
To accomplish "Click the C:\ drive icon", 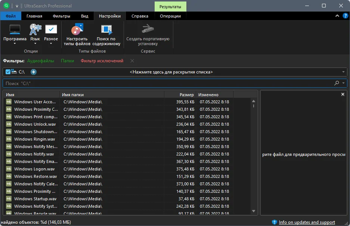I will click(x=14, y=72).
